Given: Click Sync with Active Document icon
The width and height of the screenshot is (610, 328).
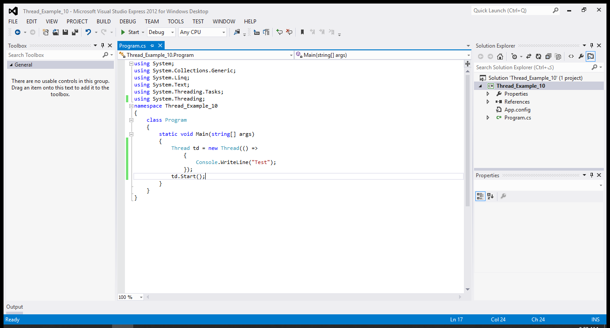Looking at the screenshot, I should 528,56.
